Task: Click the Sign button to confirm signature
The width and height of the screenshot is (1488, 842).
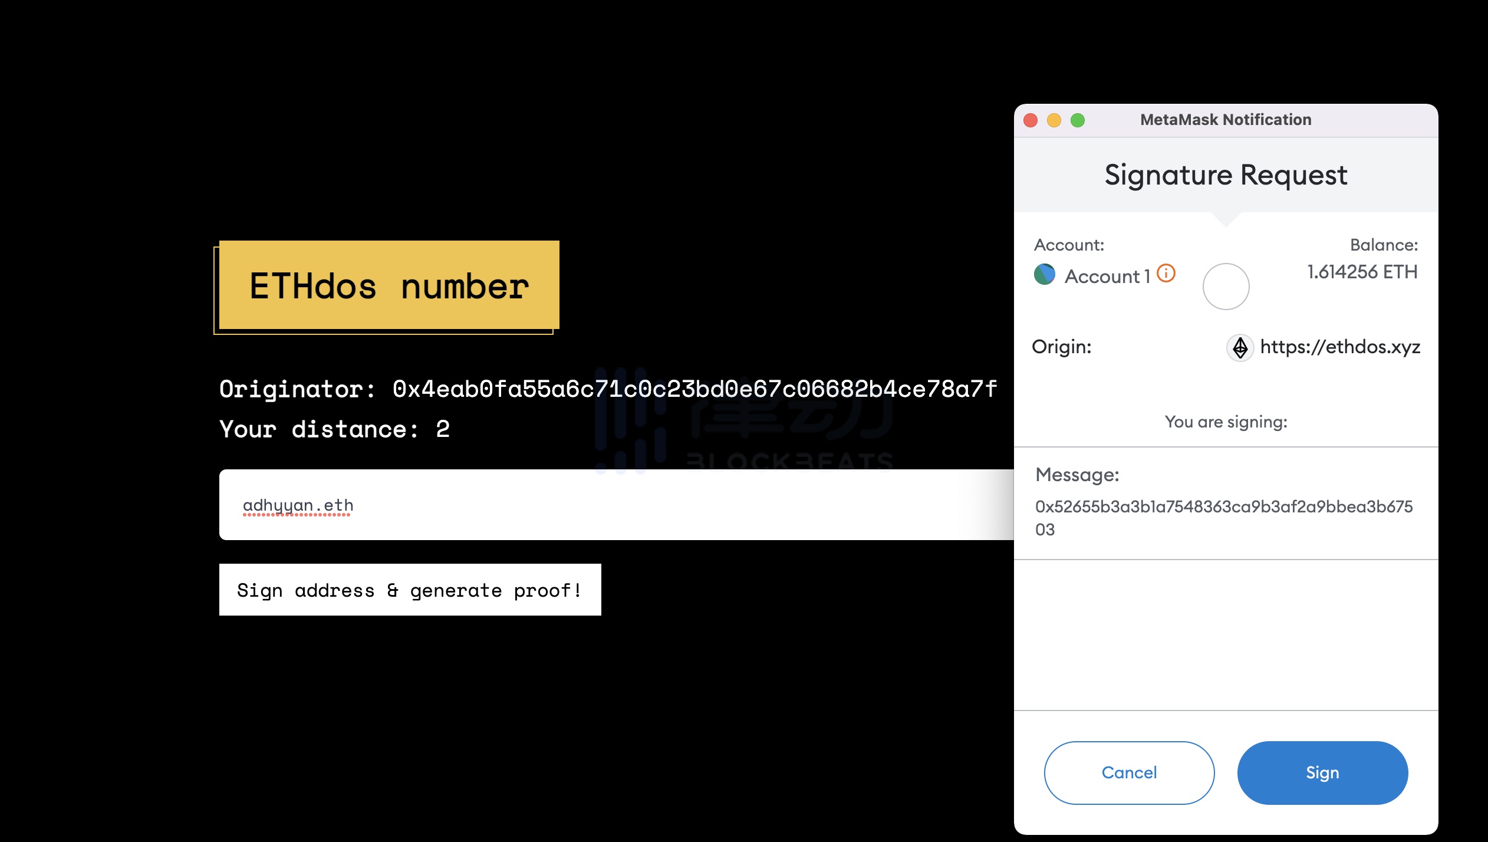Action: point(1321,772)
